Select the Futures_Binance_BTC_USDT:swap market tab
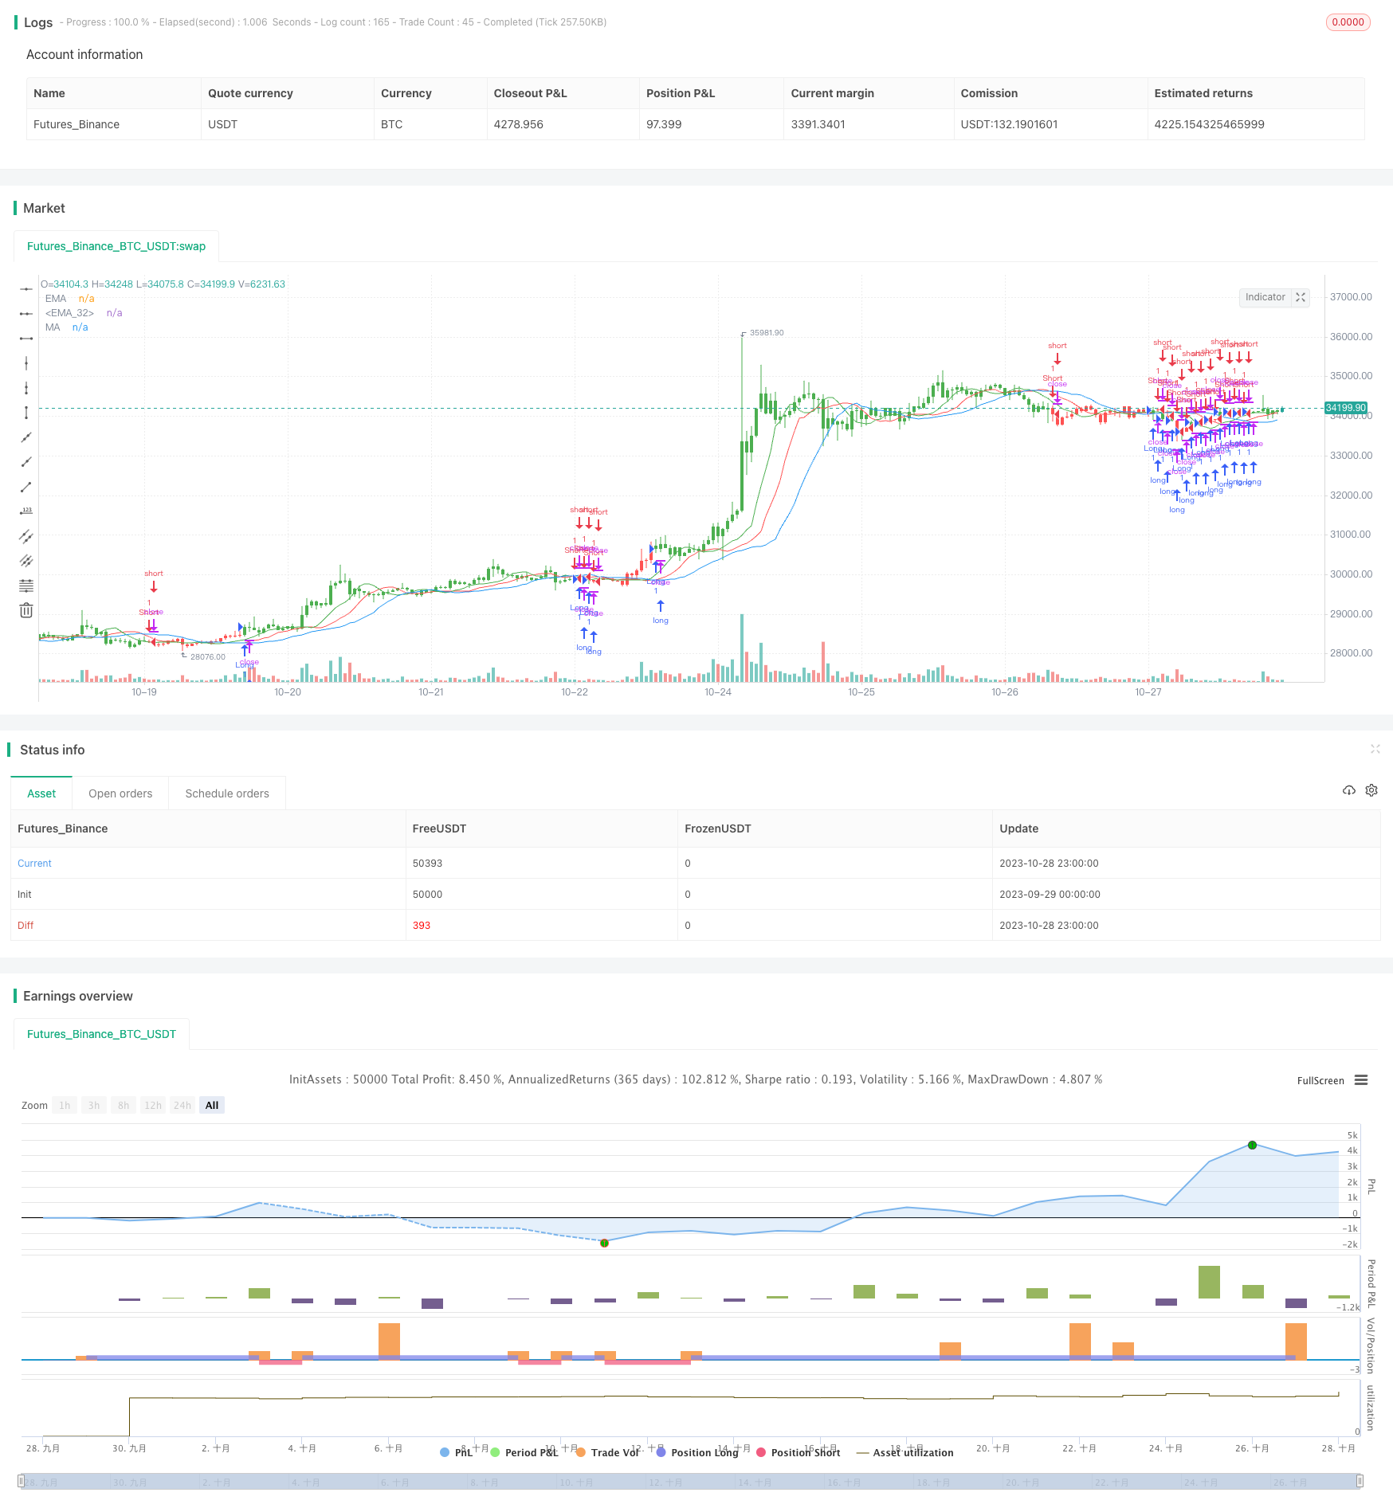This screenshot has height=1512, width=1393. (x=116, y=246)
